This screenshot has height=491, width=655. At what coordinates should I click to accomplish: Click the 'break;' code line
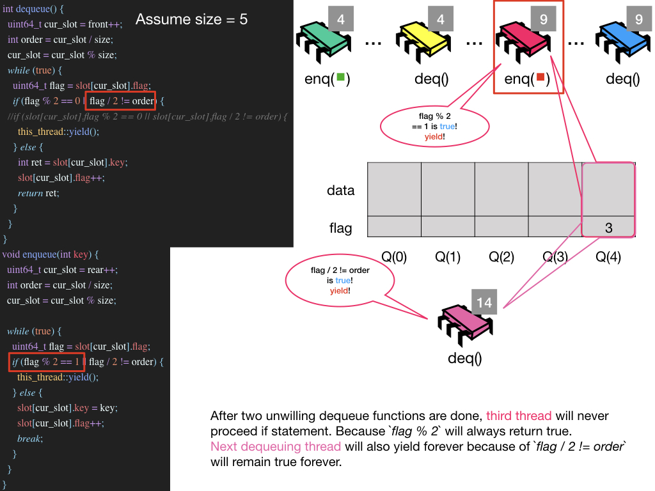click(x=30, y=439)
